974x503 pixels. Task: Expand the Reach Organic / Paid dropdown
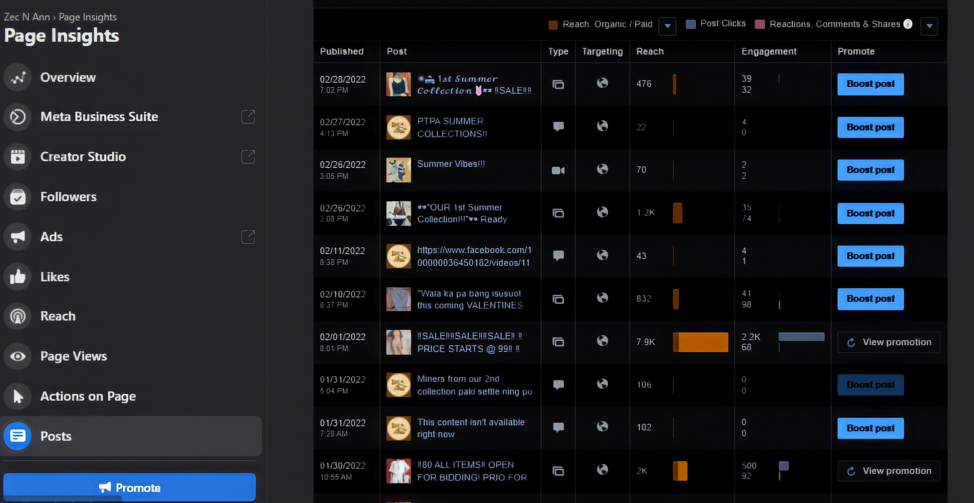coord(667,26)
